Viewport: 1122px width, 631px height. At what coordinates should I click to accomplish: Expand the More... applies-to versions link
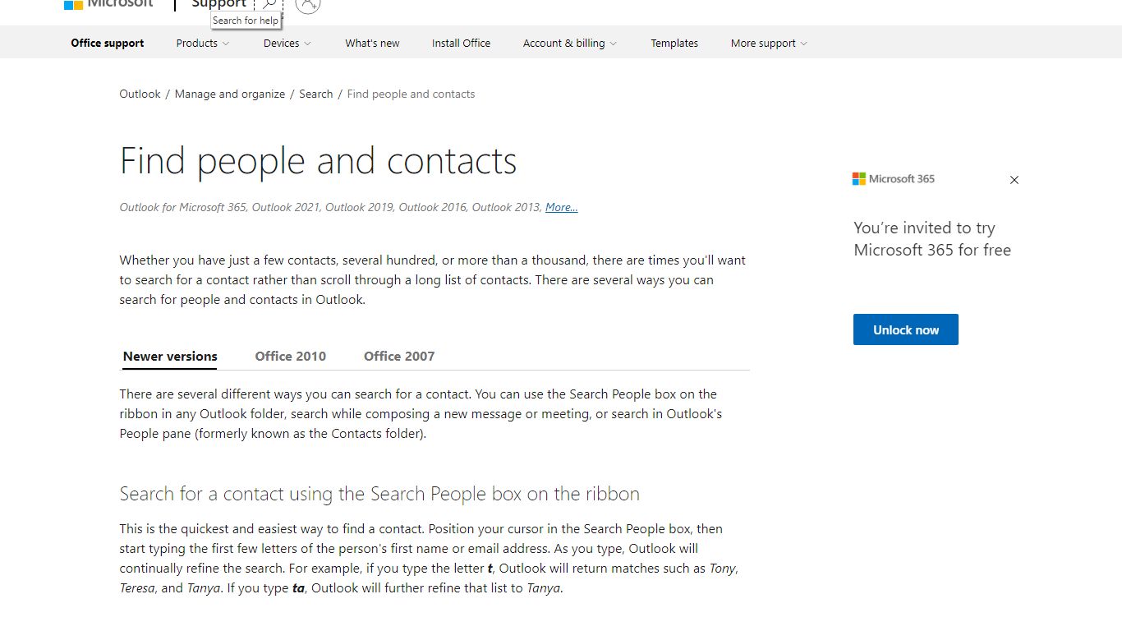[562, 208]
